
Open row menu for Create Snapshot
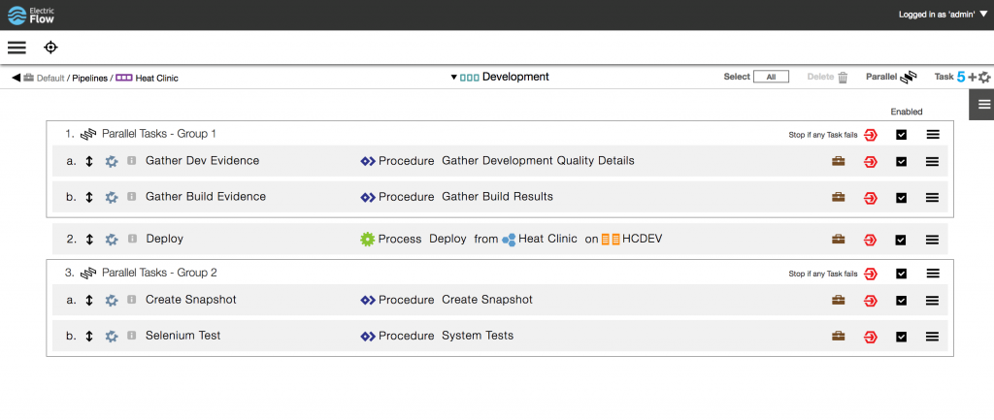click(933, 301)
